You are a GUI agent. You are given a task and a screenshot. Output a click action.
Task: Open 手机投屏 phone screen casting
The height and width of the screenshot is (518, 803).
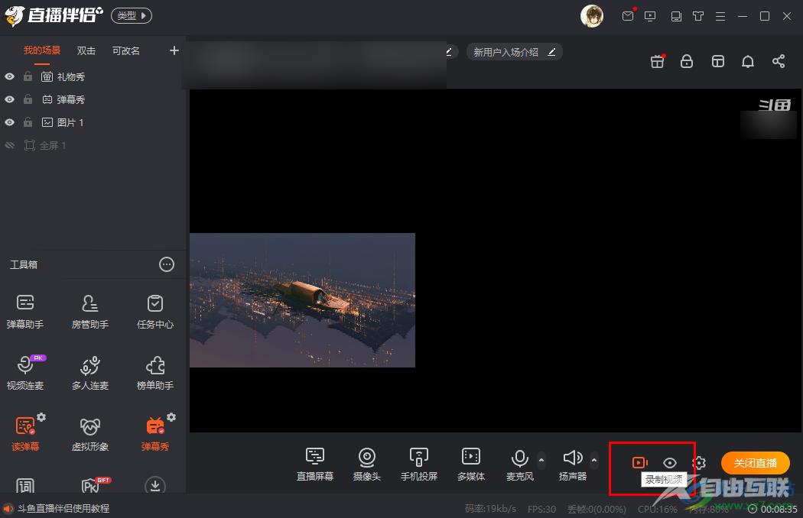tap(418, 464)
